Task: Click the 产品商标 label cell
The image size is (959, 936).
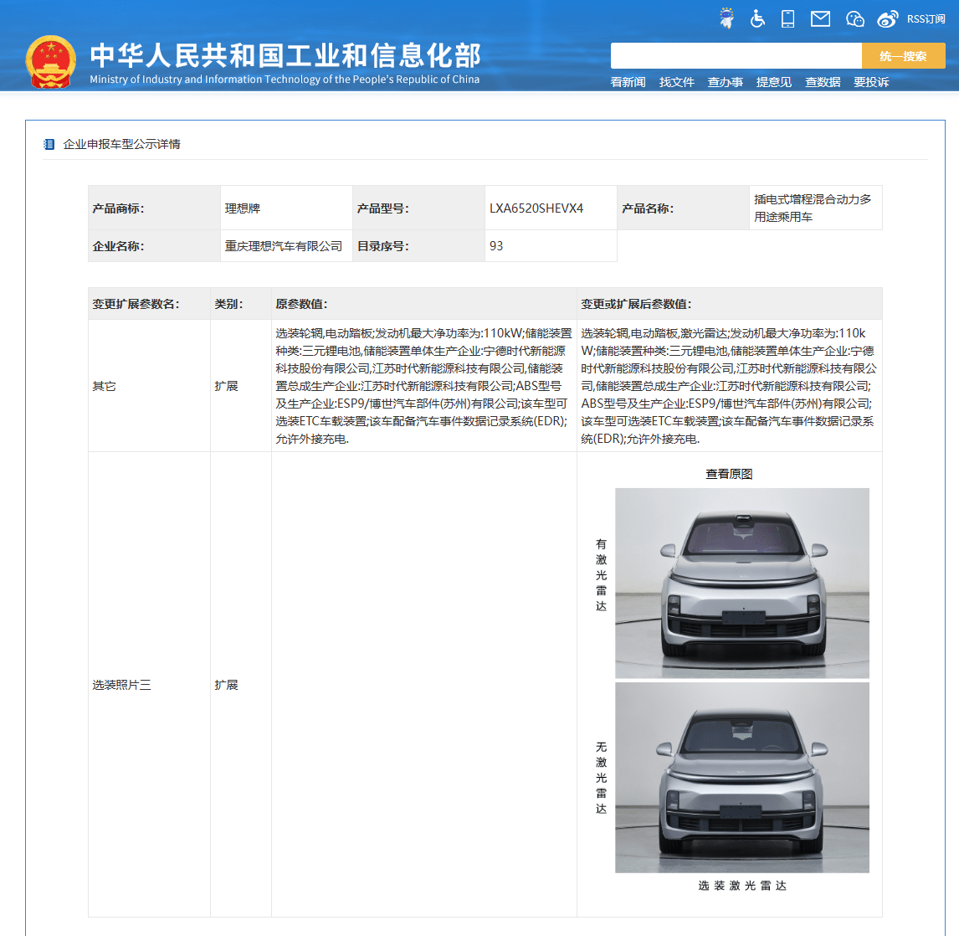Action: click(x=154, y=208)
